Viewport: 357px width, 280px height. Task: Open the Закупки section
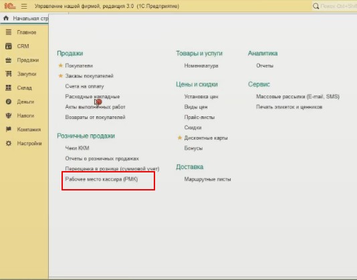pyautogui.click(x=27, y=74)
